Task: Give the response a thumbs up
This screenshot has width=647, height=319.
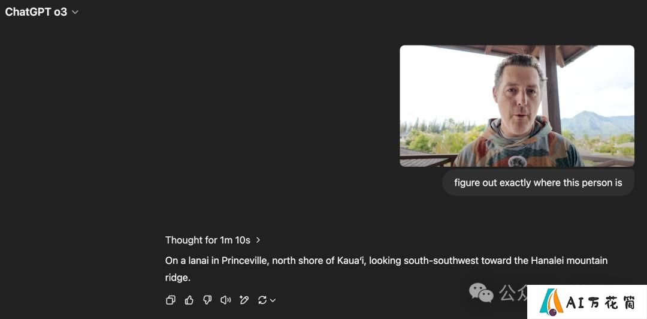Action: [189, 300]
